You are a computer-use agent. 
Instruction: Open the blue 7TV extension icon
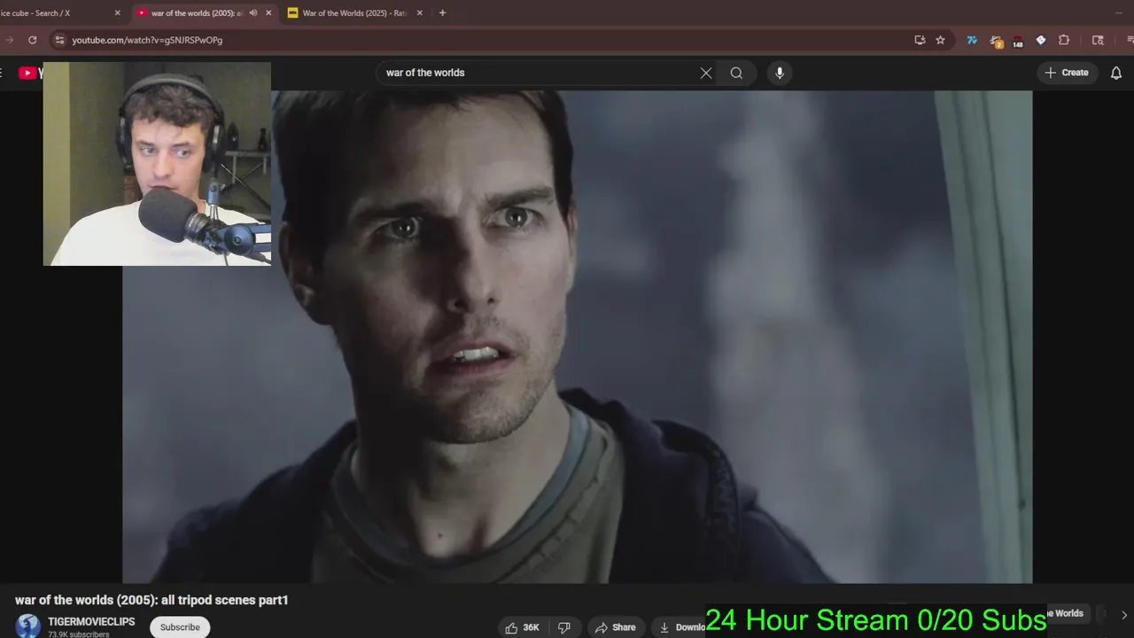pyautogui.click(x=972, y=40)
